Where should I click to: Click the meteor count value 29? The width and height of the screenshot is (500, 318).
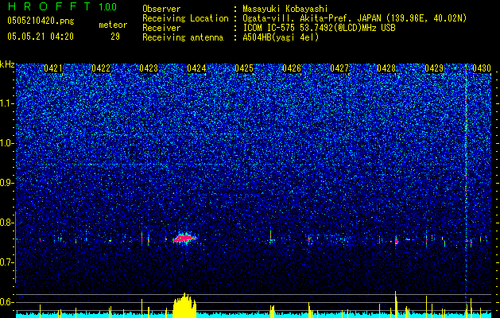coord(115,37)
